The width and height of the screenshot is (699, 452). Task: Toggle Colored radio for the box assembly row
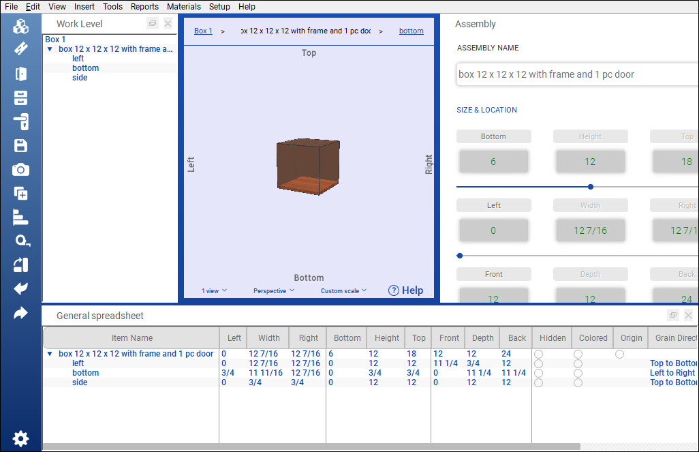click(x=578, y=355)
